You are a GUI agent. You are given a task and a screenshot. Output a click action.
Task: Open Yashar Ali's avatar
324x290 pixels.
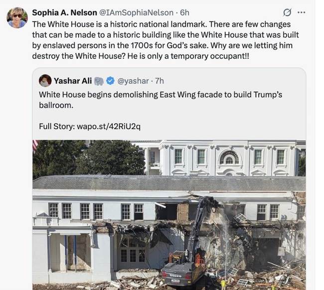pyautogui.click(x=45, y=81)
